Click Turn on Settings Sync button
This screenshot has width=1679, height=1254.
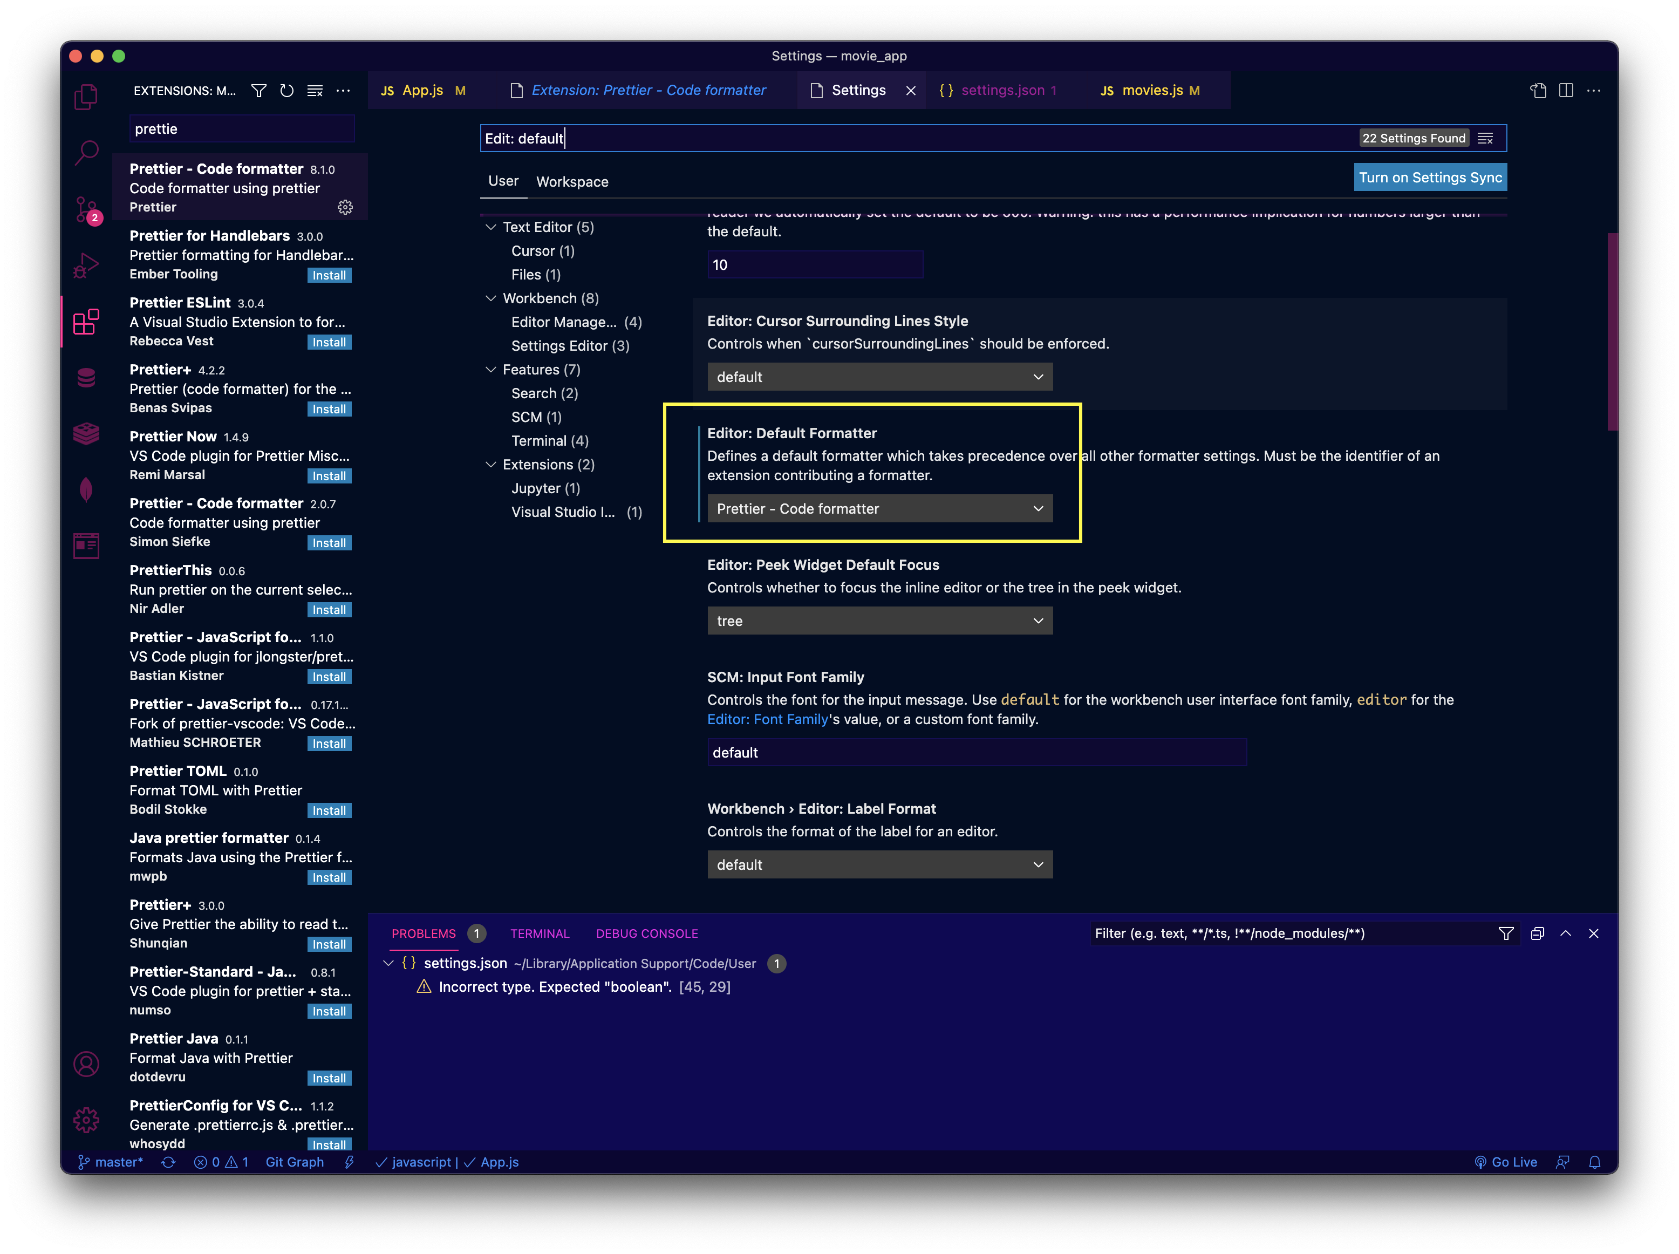coord(1429,178)
